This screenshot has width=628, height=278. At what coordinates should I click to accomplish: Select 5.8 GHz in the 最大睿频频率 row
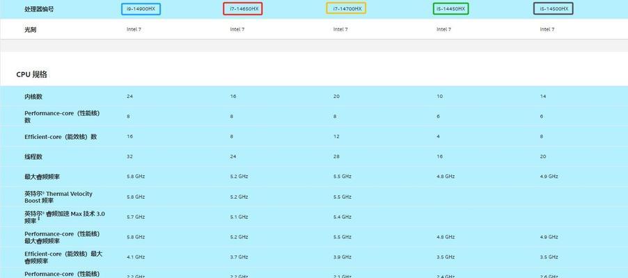[x=136, y=177]
